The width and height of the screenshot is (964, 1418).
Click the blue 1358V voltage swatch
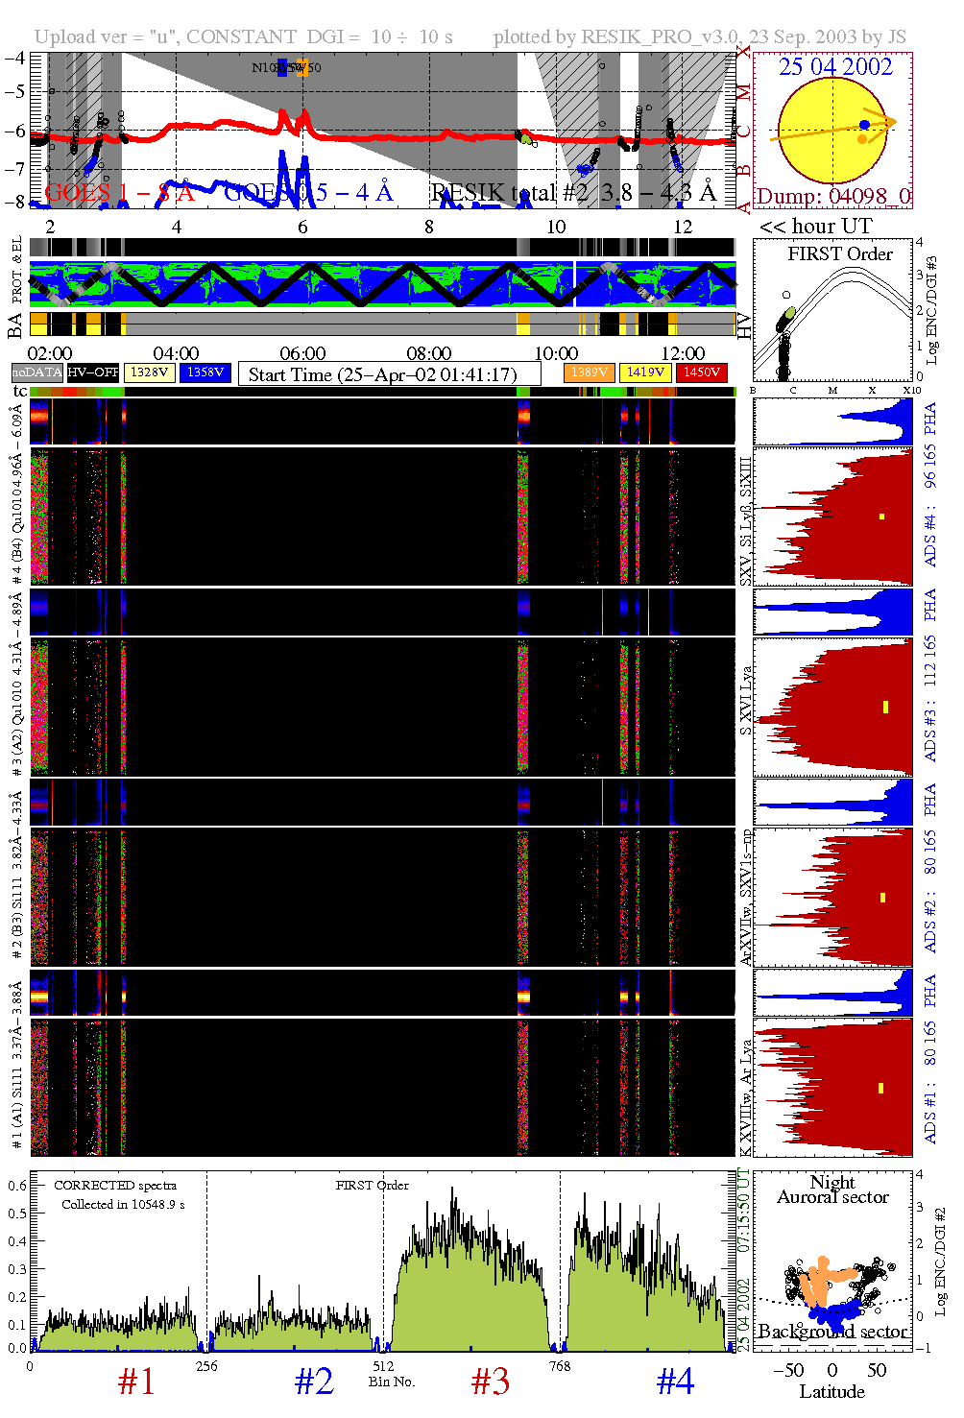205,373
